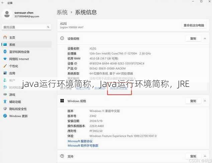This screenshot has height=163, width=212.
Task: Click the product ID 00342-30631-51089-AAOEM
Action: pyautogui.click(x=107, y=69)
